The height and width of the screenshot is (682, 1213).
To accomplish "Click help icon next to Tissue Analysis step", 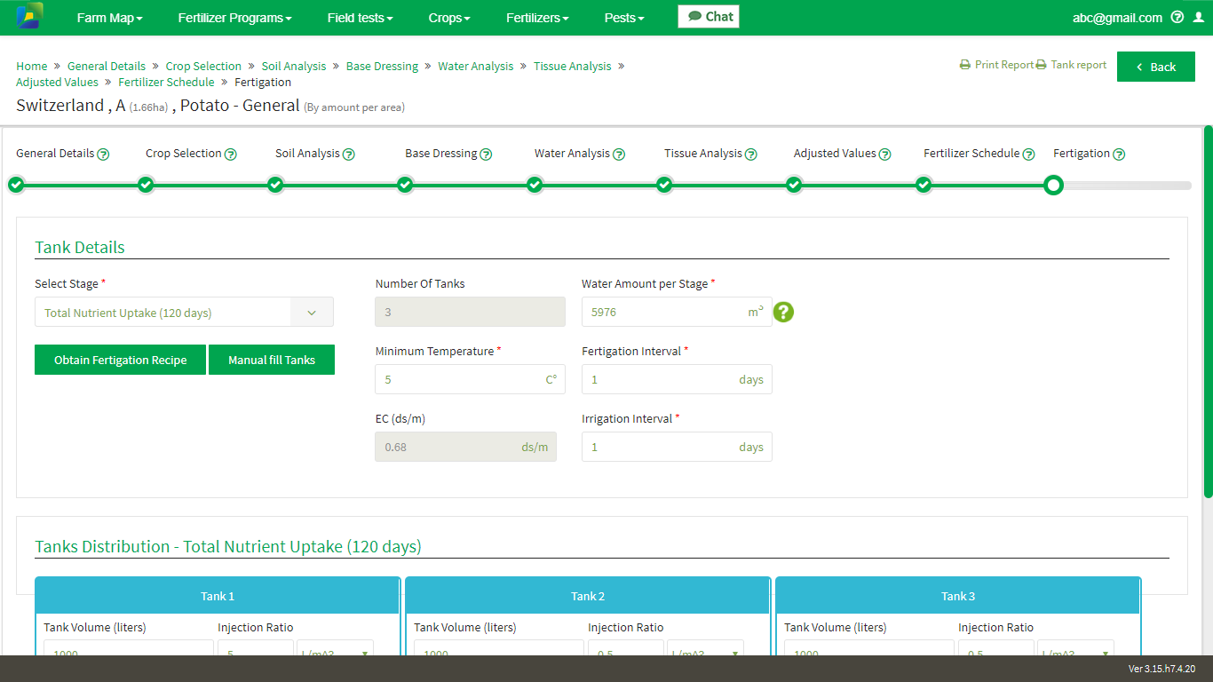I will (x=751, y=154).
